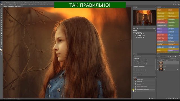This screenshot has height=101, width=180.
Task: Toggle layer filtering switch in Layers panel
Action: coord(179,56)
